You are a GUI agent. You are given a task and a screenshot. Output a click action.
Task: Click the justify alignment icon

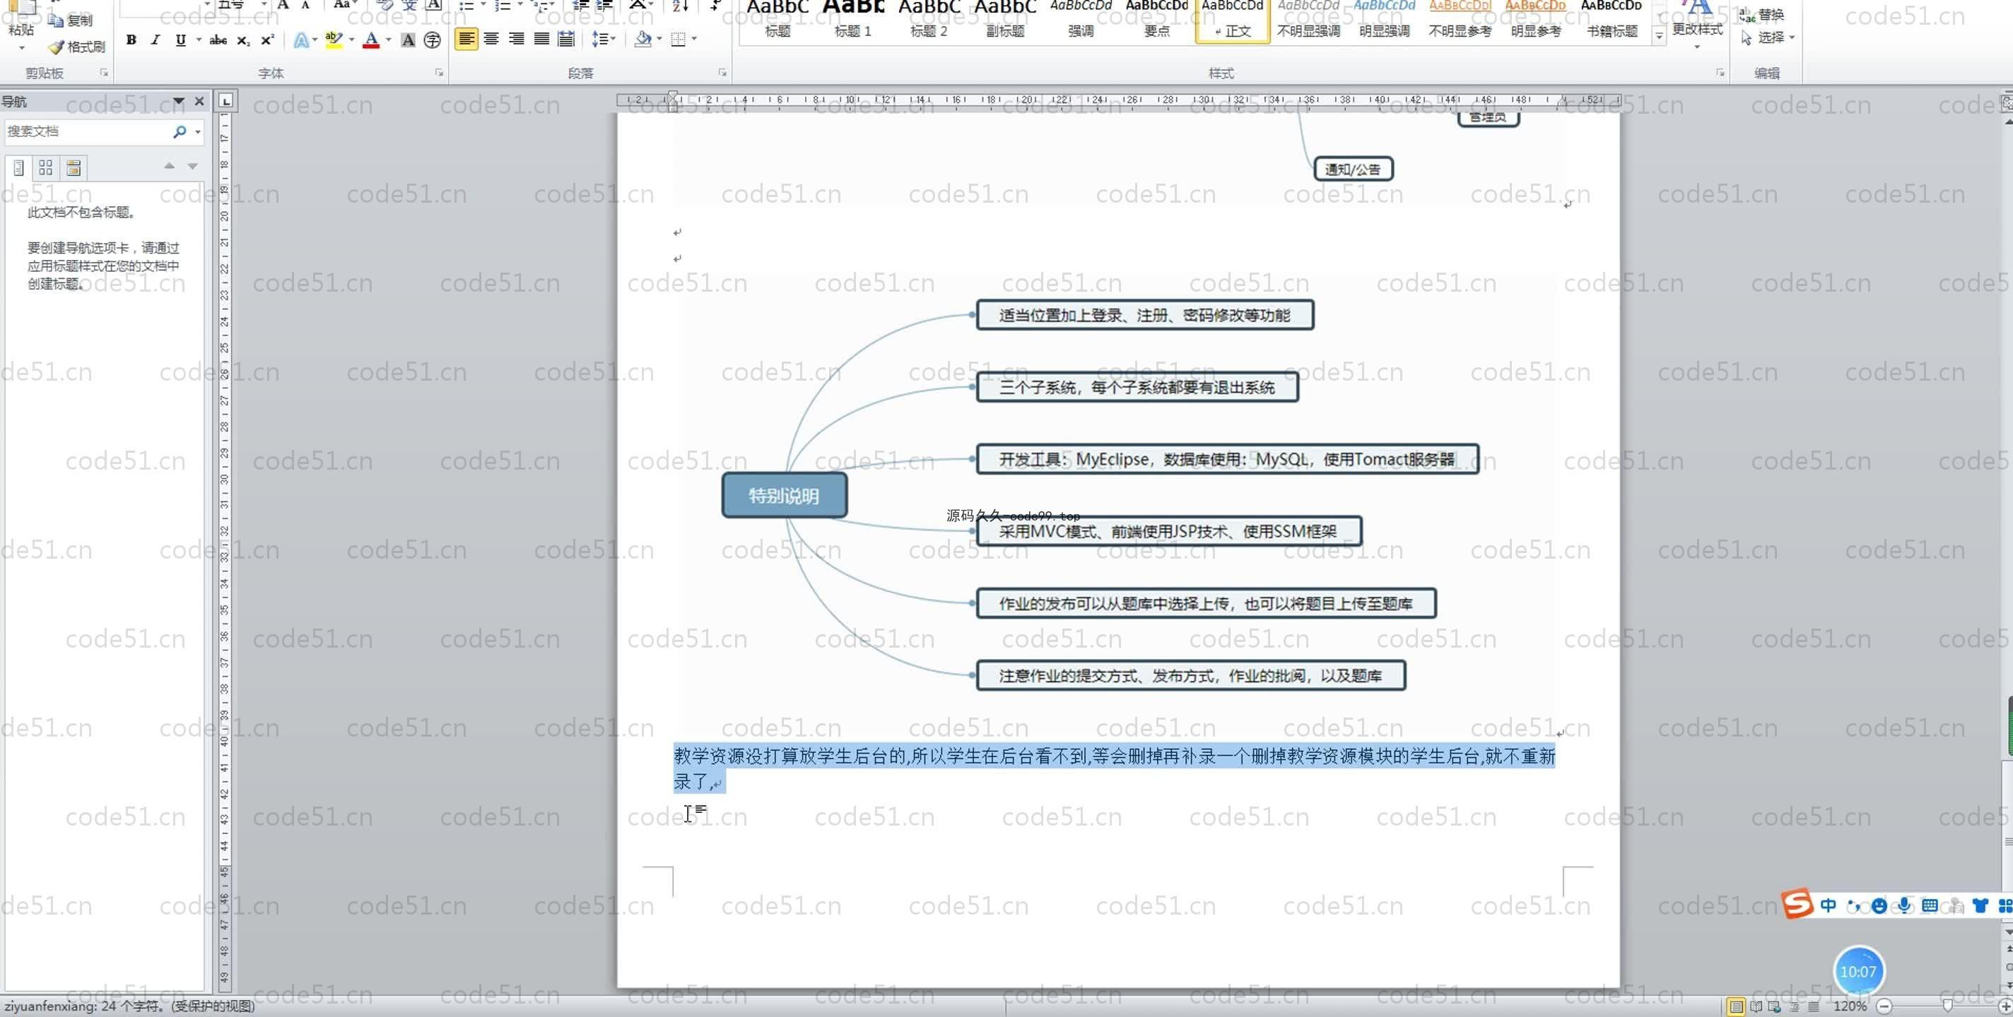pyautogui.click(x=541, y=38)
